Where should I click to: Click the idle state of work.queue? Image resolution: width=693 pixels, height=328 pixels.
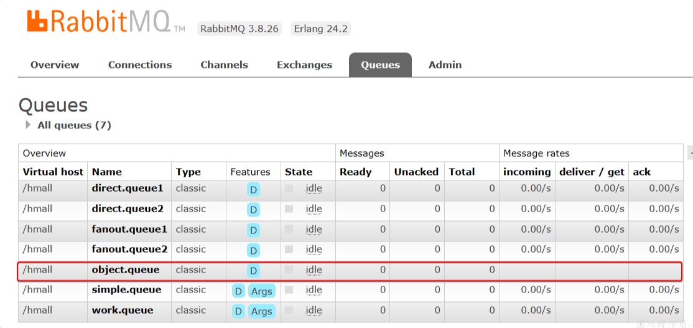coord(314,310)
